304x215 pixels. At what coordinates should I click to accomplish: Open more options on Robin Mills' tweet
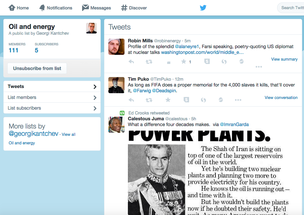[x=259, y=67]
